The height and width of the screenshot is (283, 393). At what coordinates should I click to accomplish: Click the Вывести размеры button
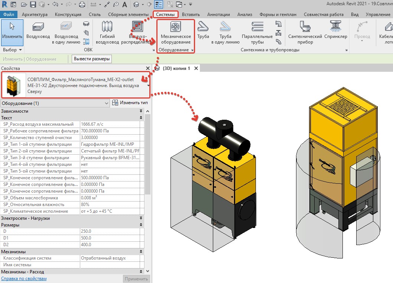92,59
